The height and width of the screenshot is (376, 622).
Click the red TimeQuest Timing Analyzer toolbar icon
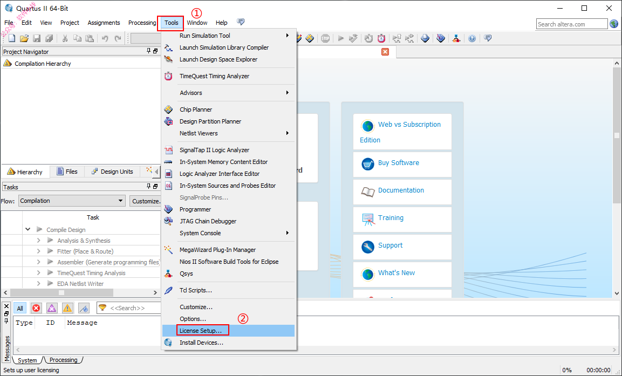click(x=381, y=38)
